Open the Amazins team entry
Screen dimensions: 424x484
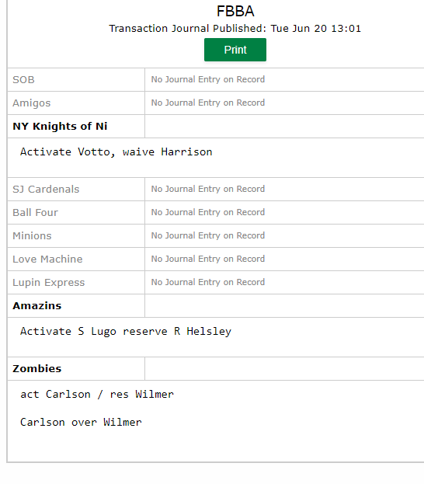pyautogui.click(x=37, y=305)
